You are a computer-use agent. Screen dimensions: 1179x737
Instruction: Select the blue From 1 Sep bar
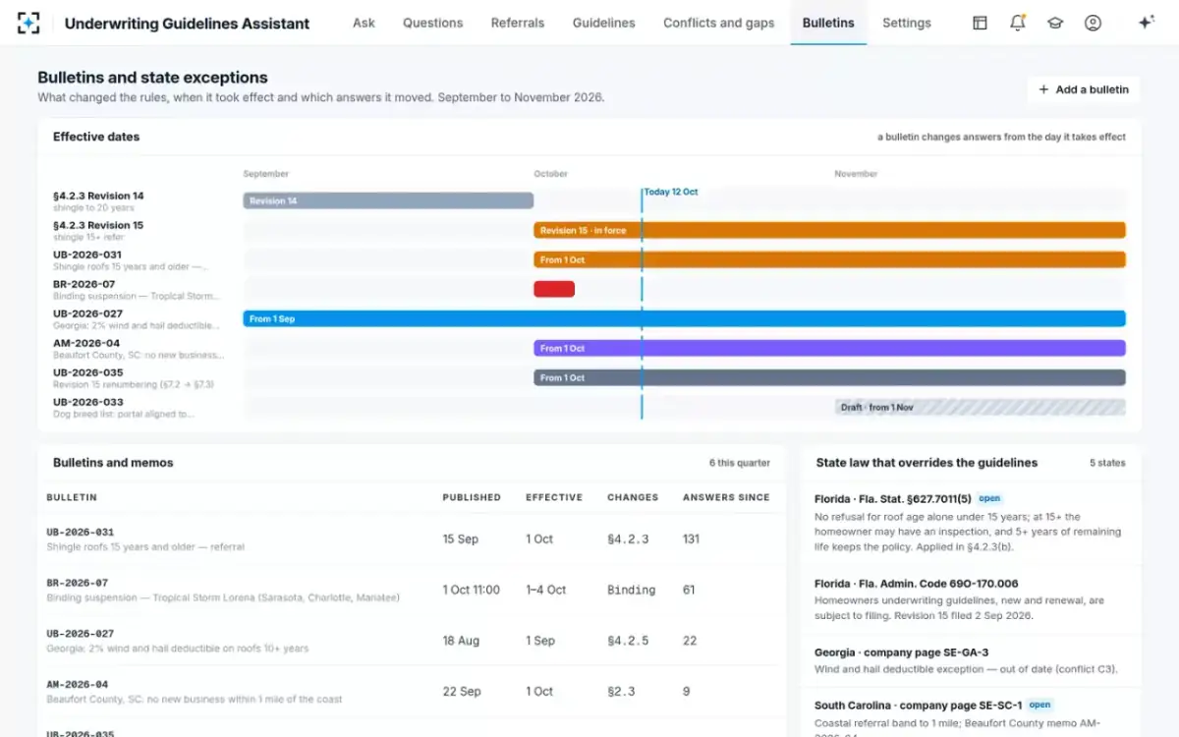click(x=684, y=318)
